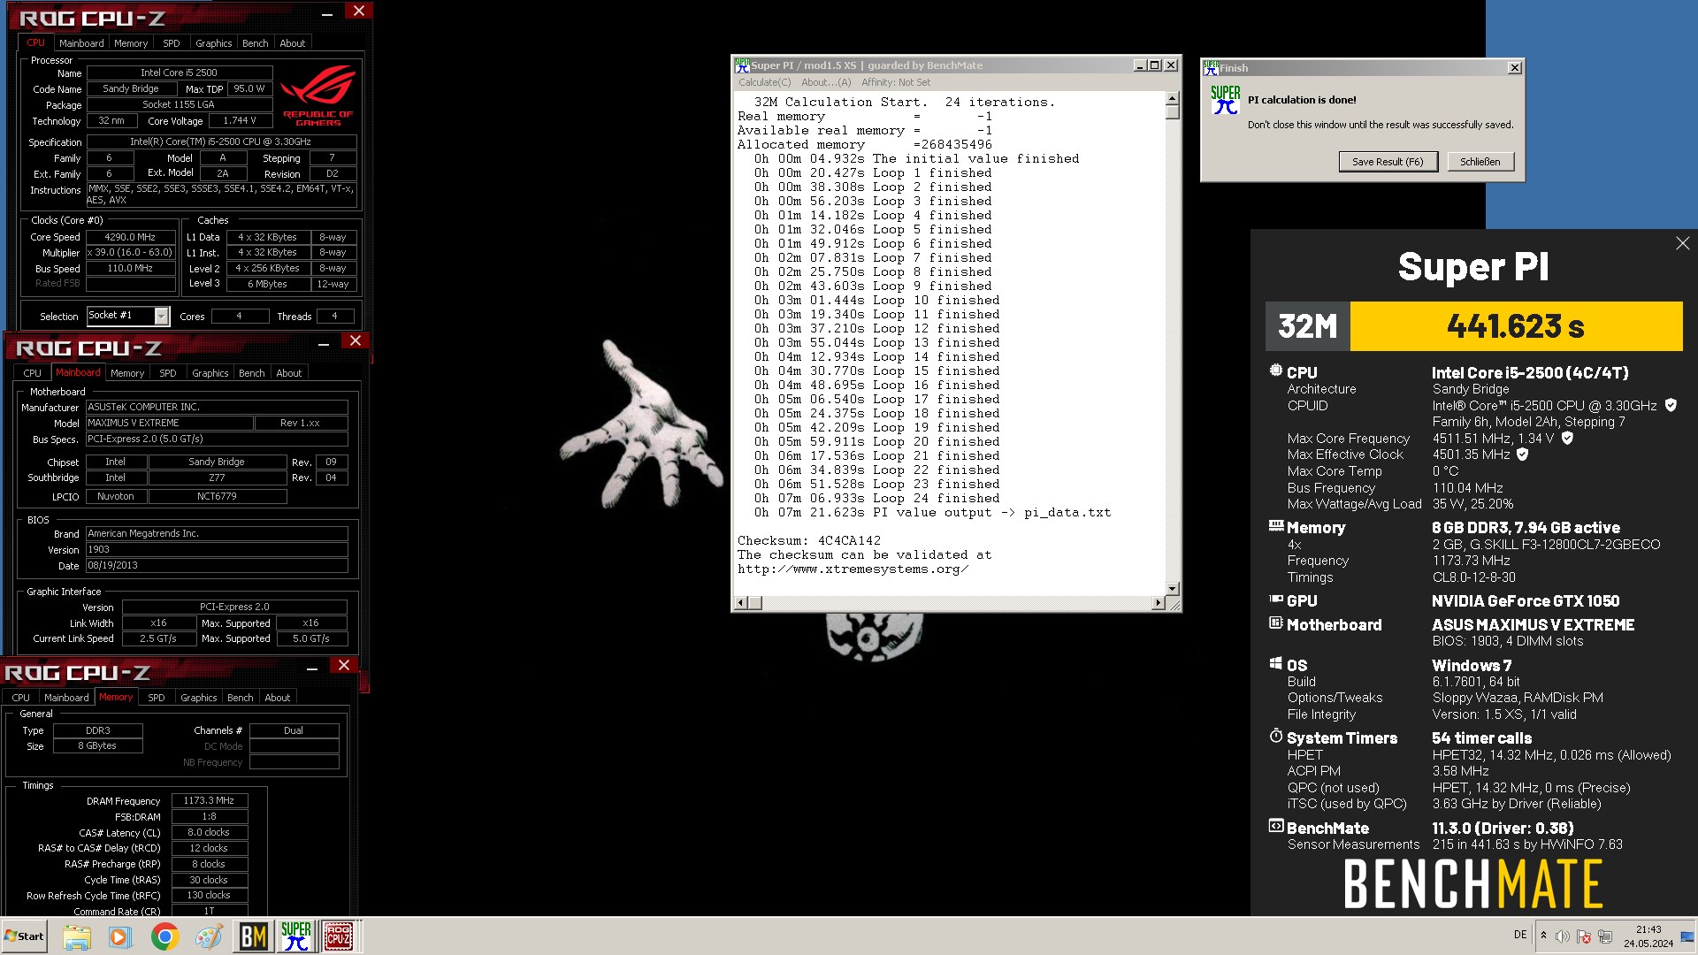Click the Core Voltage value 1.744 V

point(240,120)
